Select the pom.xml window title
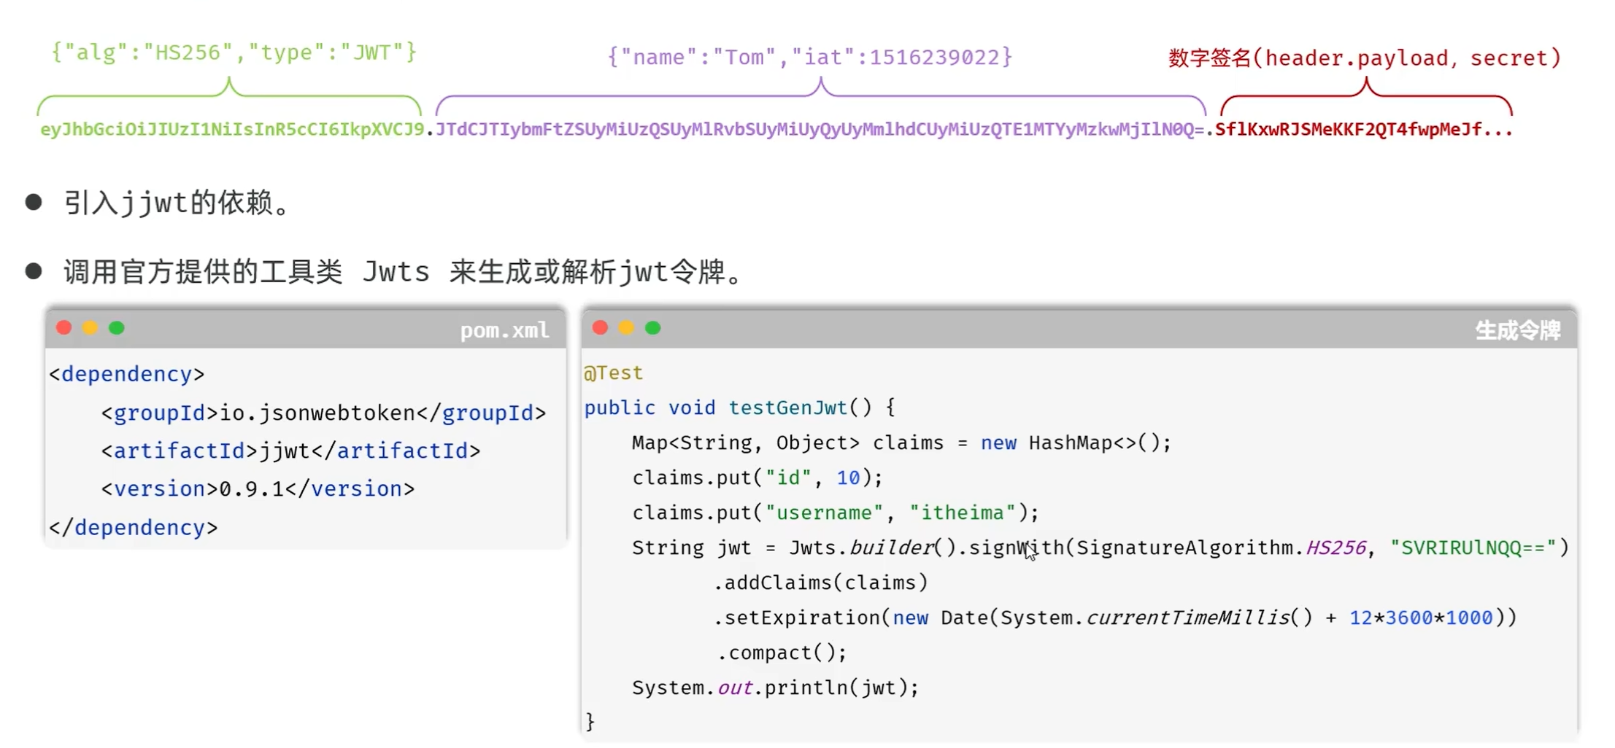1615x748 pixels. (x=504, y=330)
